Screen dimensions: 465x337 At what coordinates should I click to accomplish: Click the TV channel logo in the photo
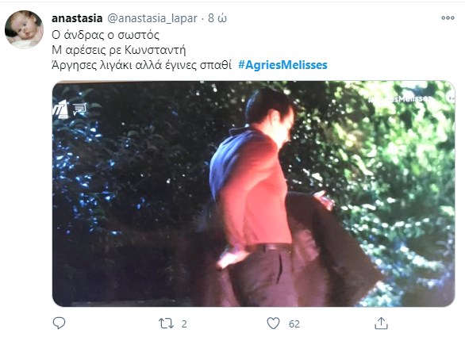tap(61, 109)
